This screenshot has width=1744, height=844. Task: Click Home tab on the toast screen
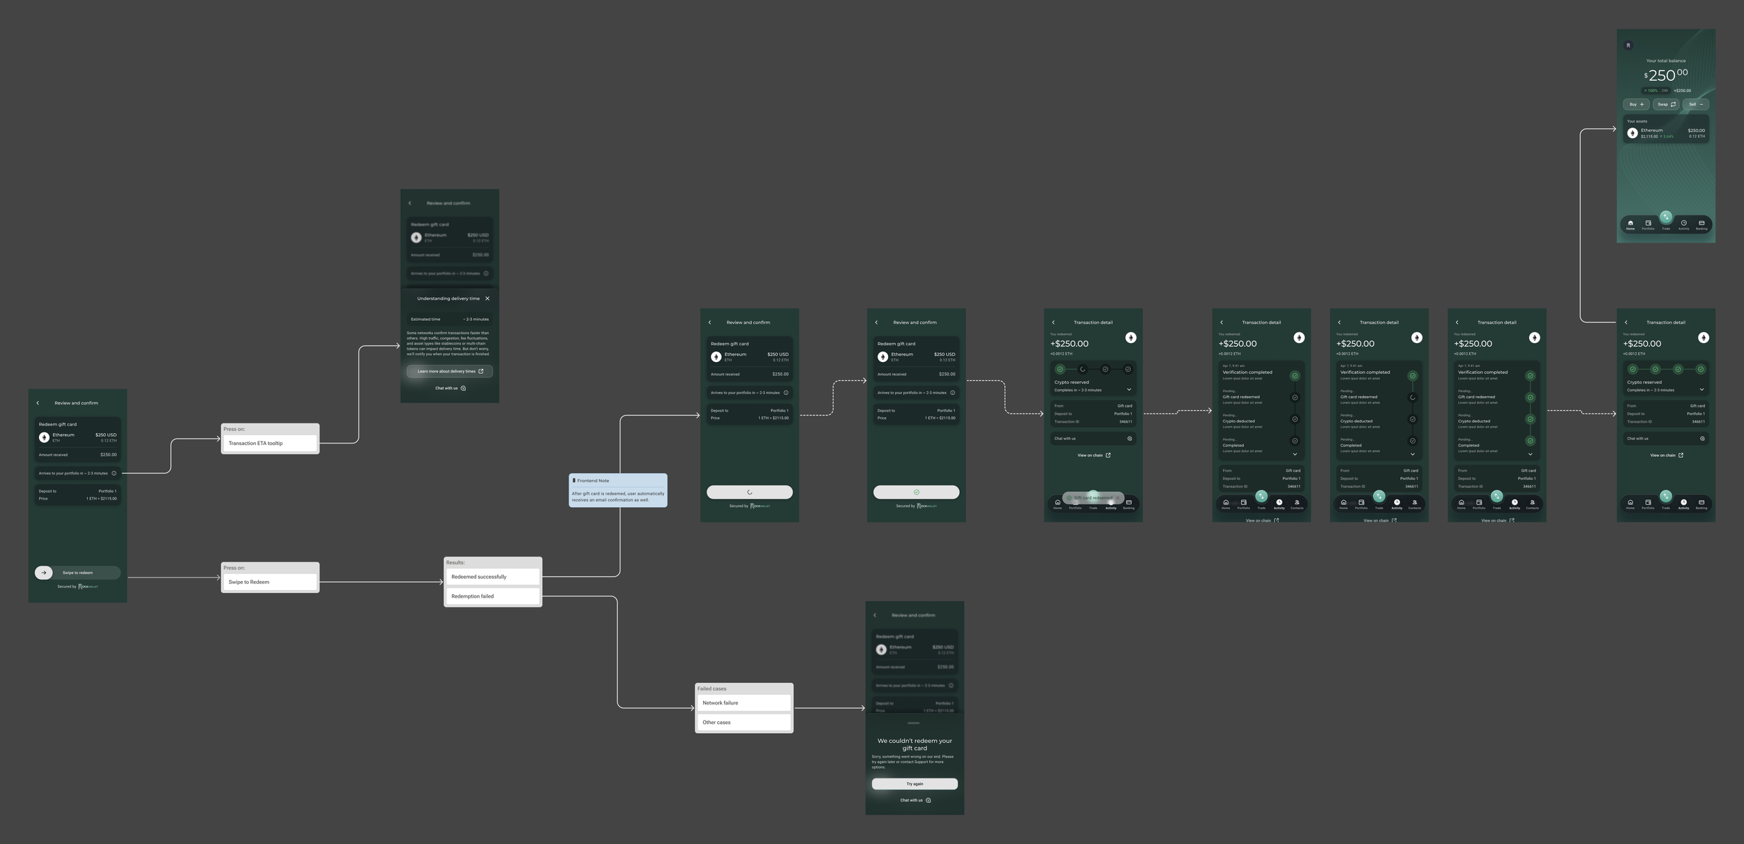coord(1058,504)
